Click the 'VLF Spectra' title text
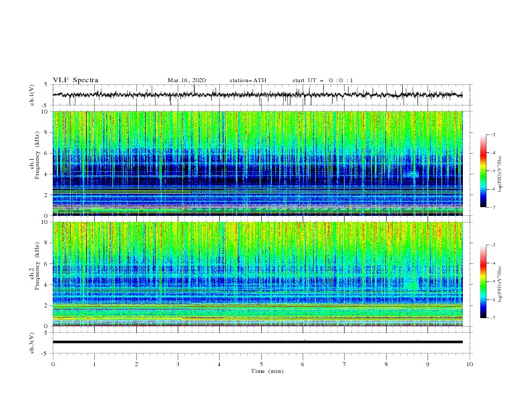Viewport: 529px width, 409px height. [x=75, y=80]
